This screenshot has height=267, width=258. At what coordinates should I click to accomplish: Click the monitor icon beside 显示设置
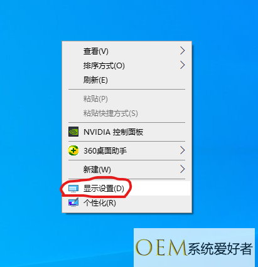pos(73,189)
